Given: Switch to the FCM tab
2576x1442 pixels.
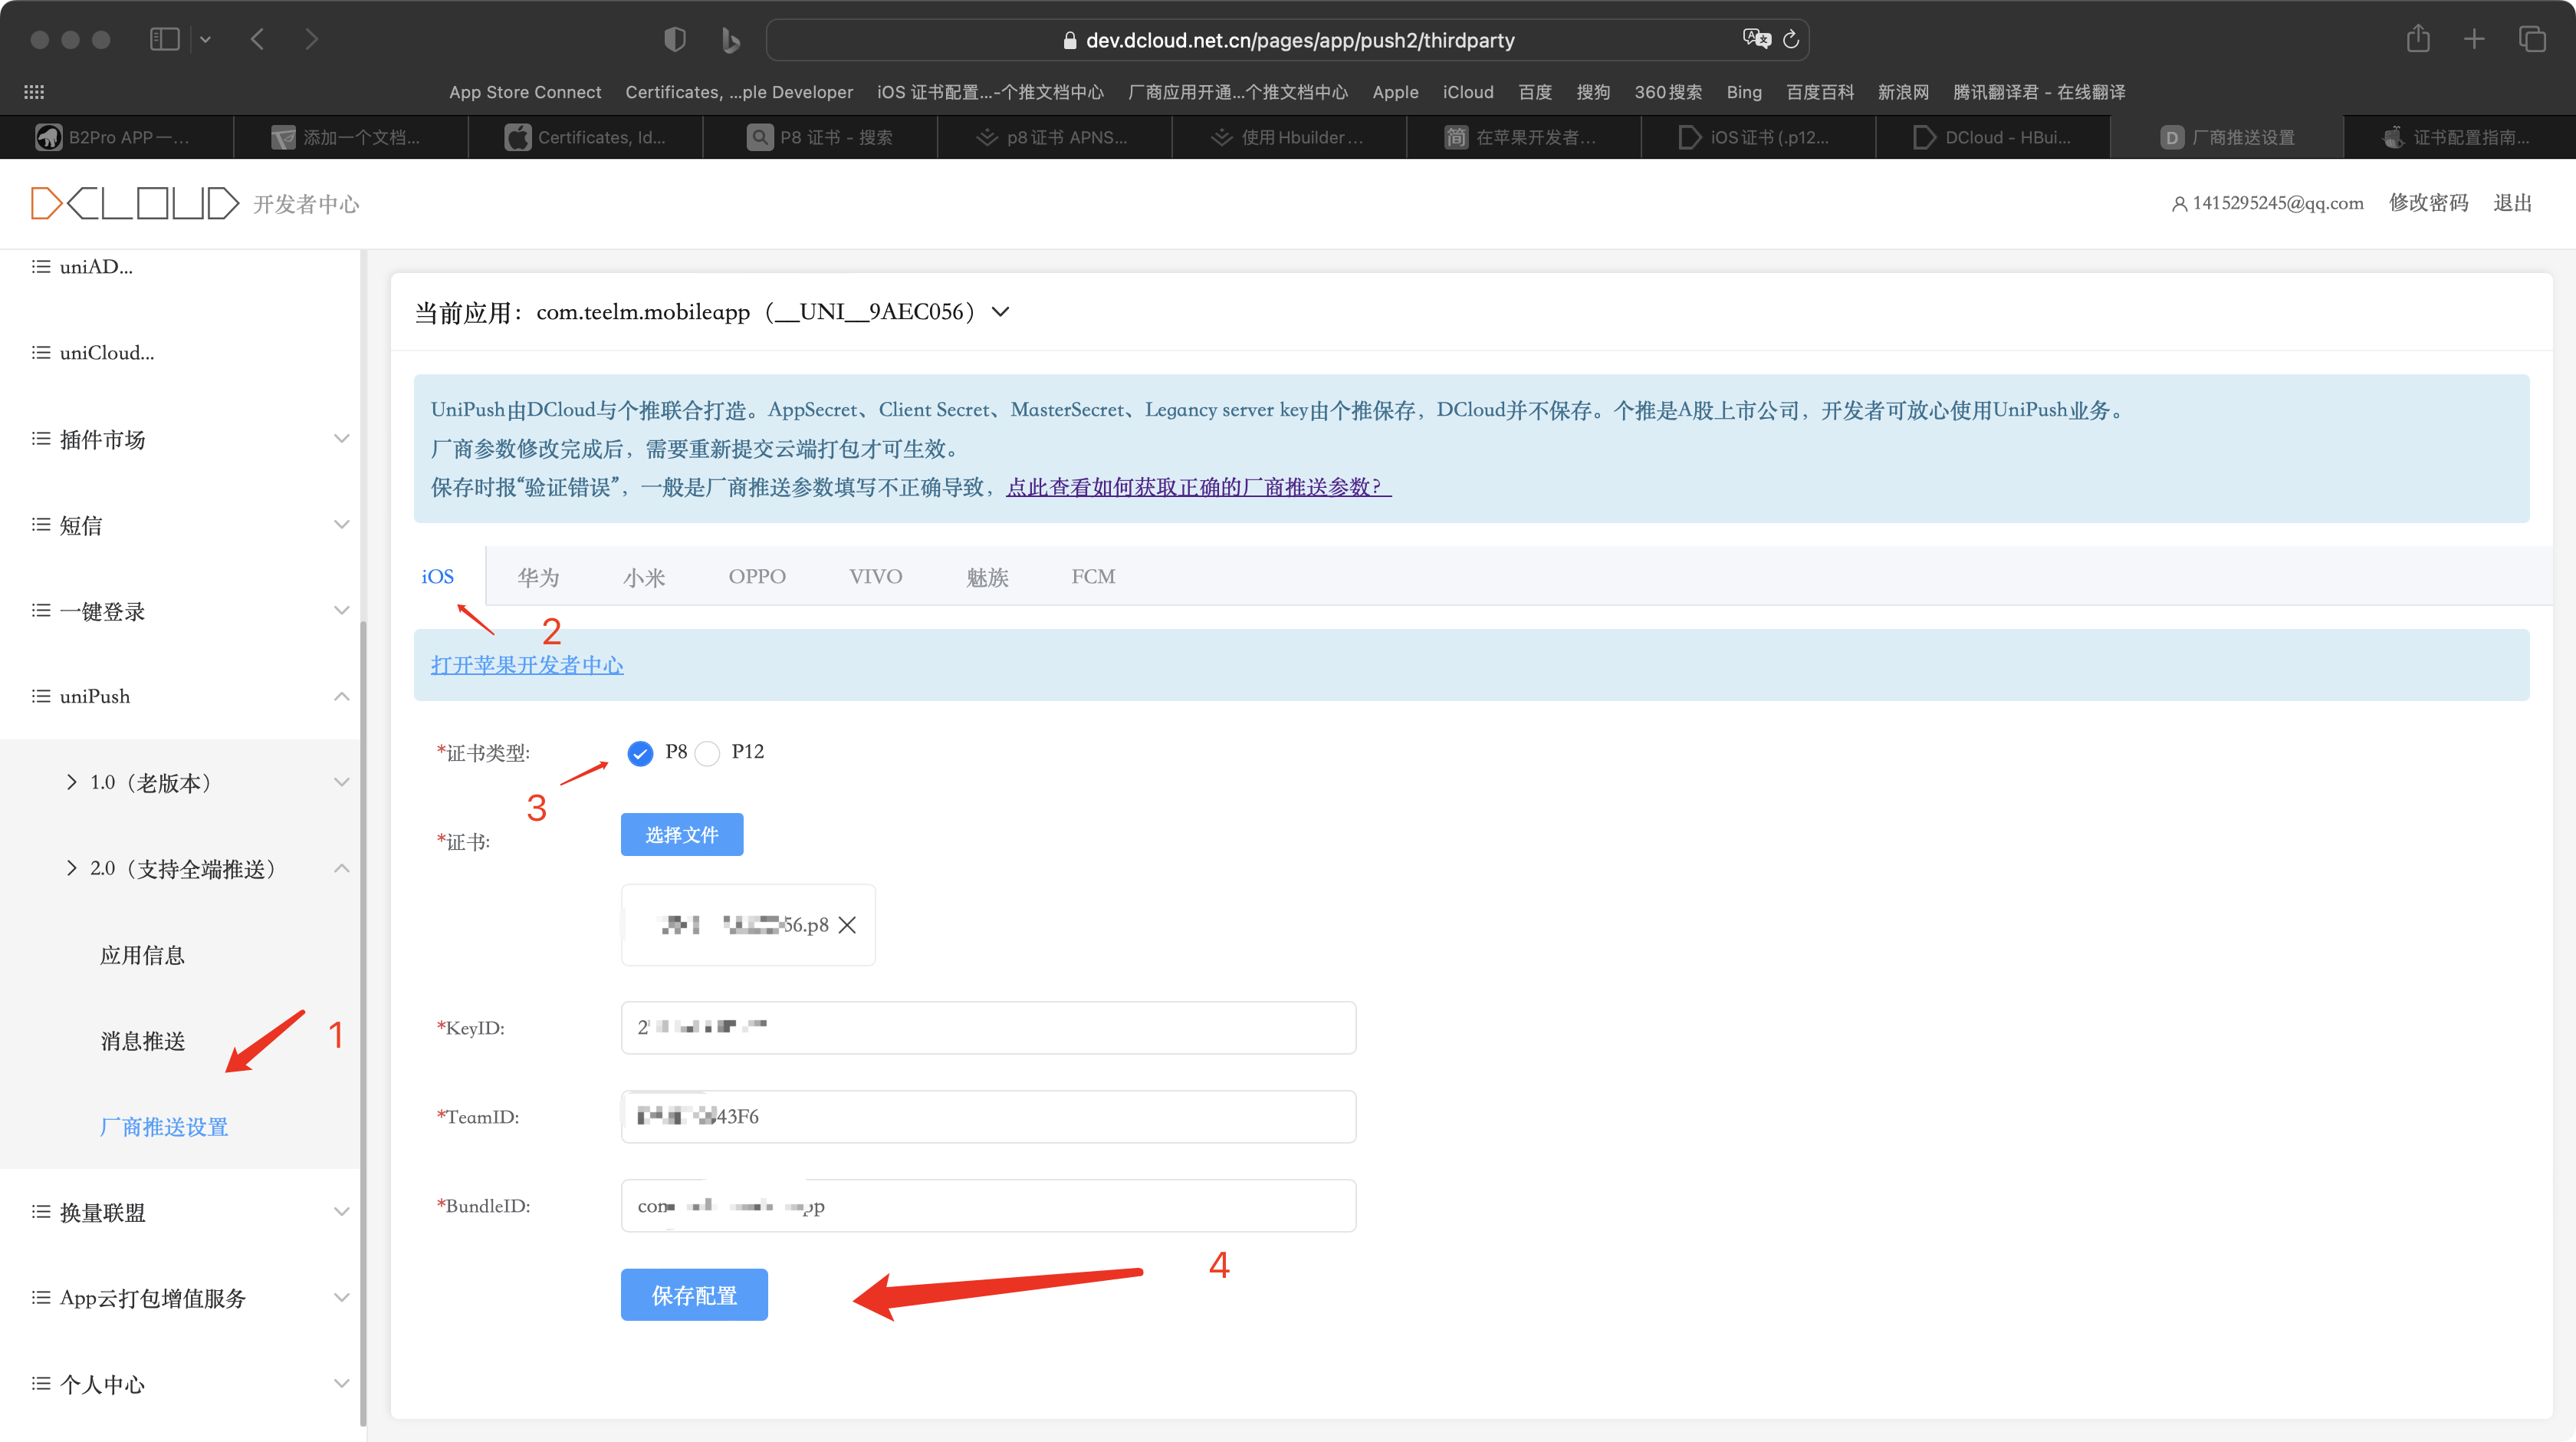Looking at the screenshot, I should 1093,576.
